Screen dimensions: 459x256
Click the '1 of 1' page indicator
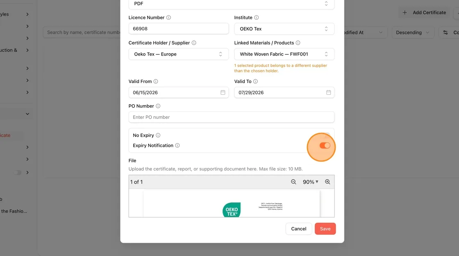tap(136, 182)
